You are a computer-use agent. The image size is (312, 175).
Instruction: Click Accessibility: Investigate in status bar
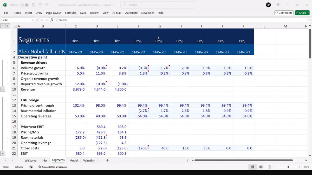(x=53, y=167)
